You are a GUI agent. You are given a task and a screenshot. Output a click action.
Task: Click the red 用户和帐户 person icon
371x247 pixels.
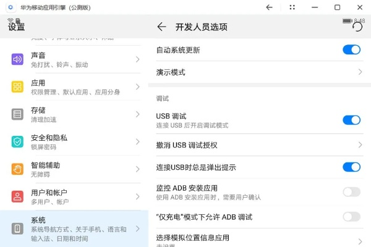pyautogui.click(x=17, y=196)
